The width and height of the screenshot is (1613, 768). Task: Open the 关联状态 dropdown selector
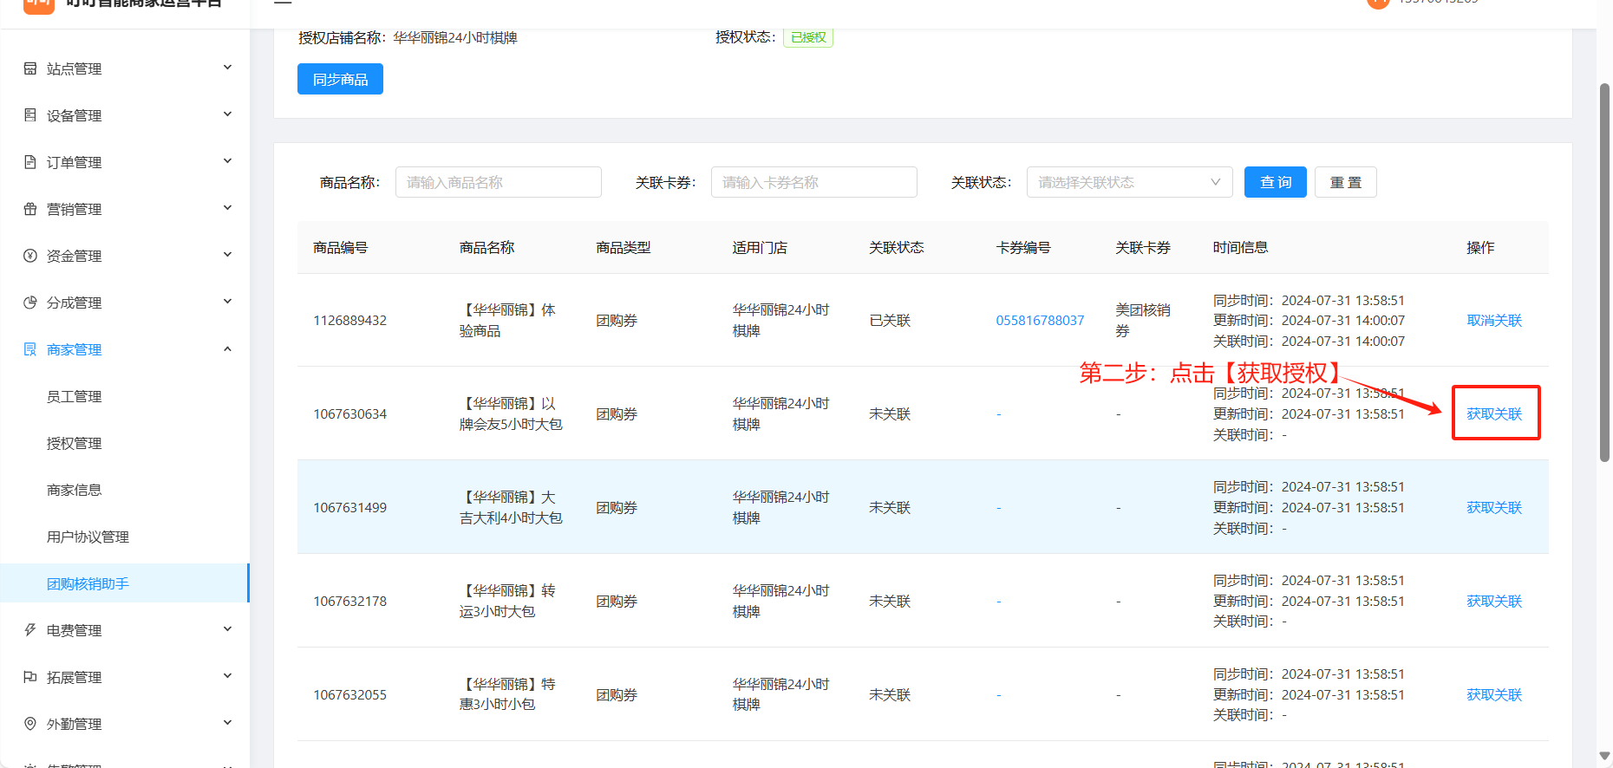(1129, 182)
